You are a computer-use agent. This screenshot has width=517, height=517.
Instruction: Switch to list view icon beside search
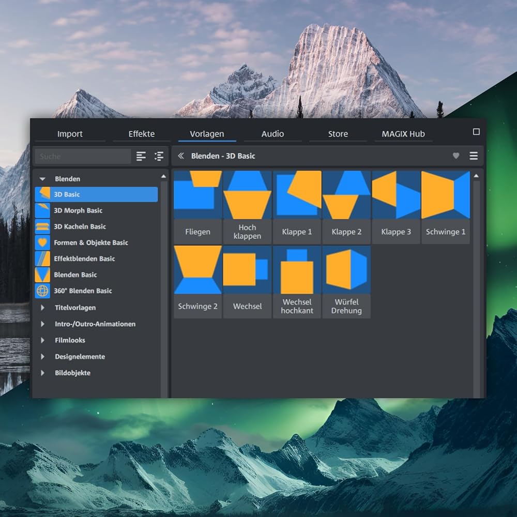(141, 156)
